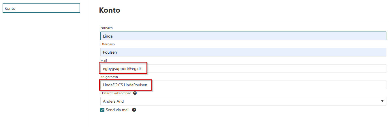Uncheck the Send via mail checkbox

tap(102, 110)
